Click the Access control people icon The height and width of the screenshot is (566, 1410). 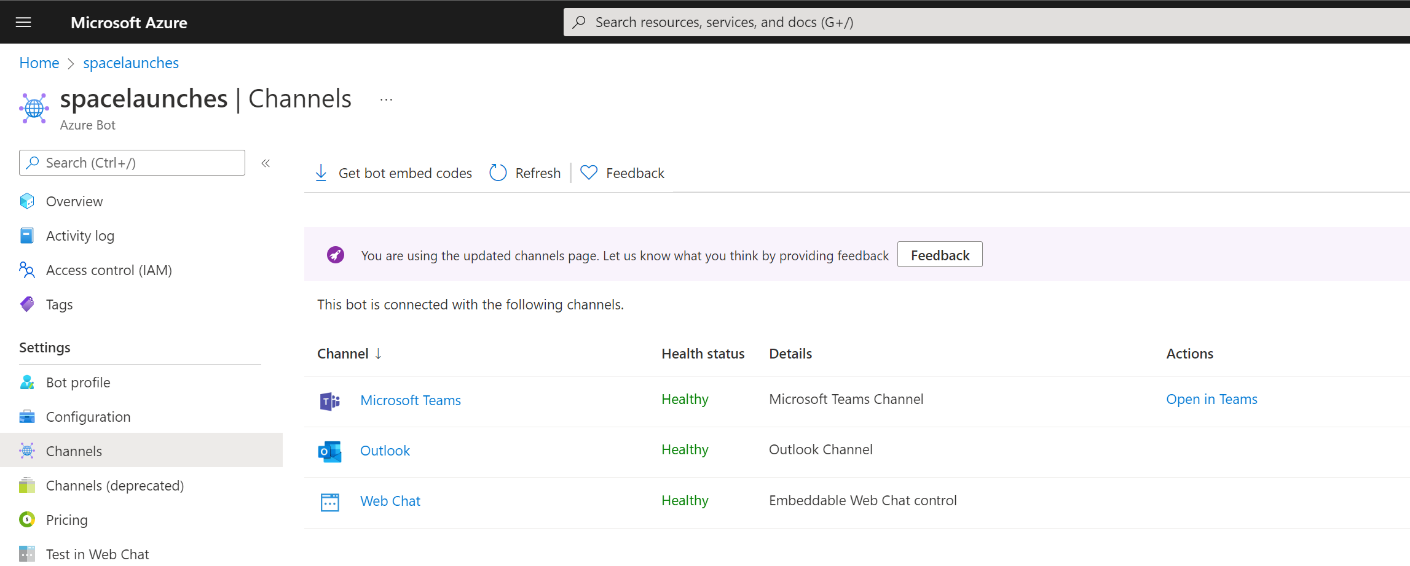pos(27,270)
